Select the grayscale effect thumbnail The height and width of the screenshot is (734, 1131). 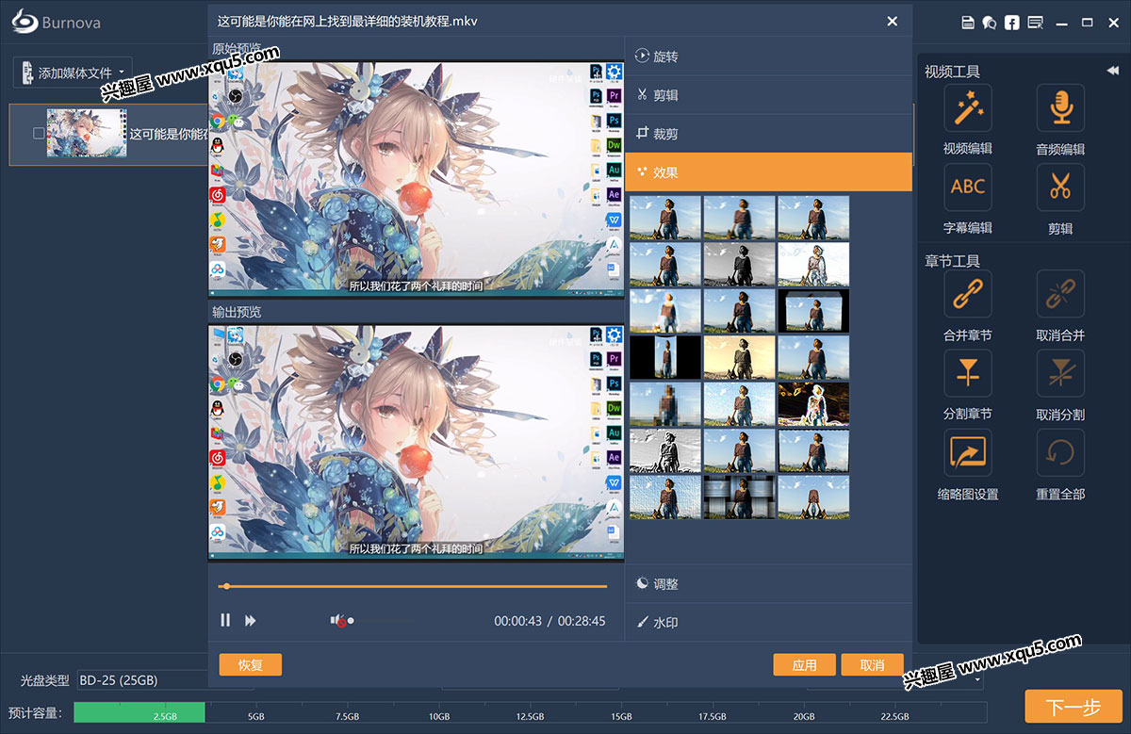point(739,265)
